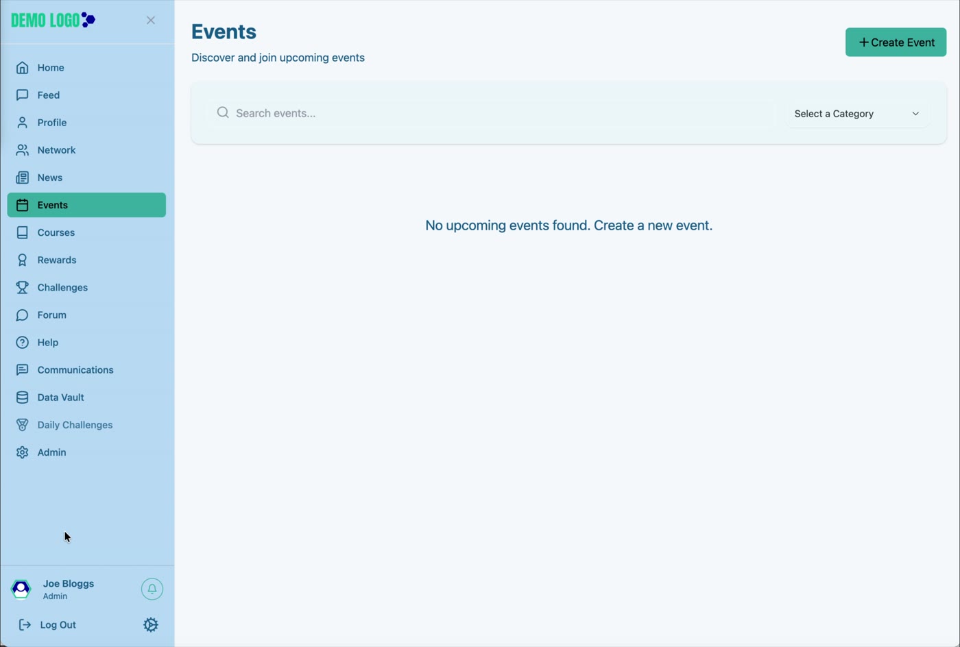This screenshot has height=647, width=960.
Task: Open settings via bottom gear icon
Action: [151, 624]
